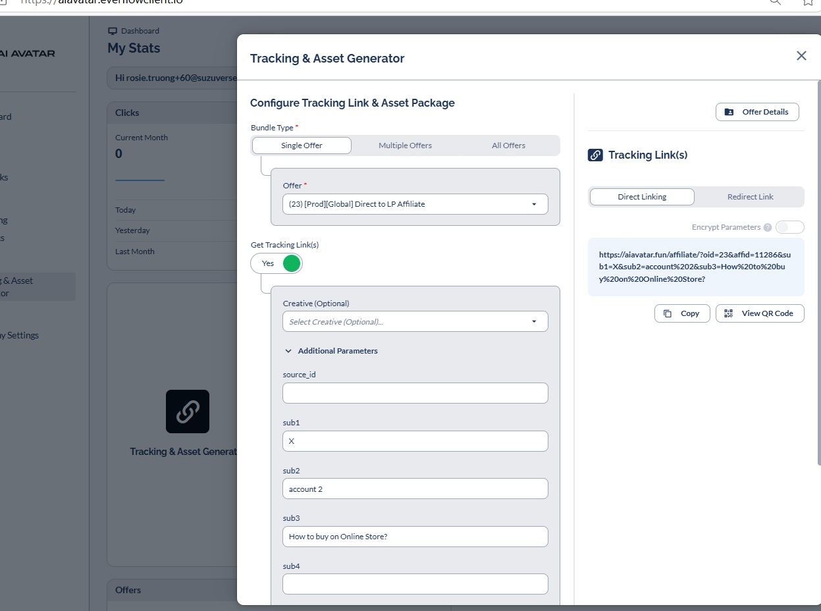The width and height of the screenshot is (821, 611).
Task: Click the sub1 field containing X
Action: click(415, 441)
